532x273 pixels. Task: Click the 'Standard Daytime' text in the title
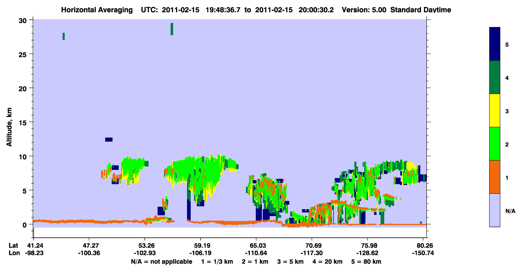tap(421, 10)
